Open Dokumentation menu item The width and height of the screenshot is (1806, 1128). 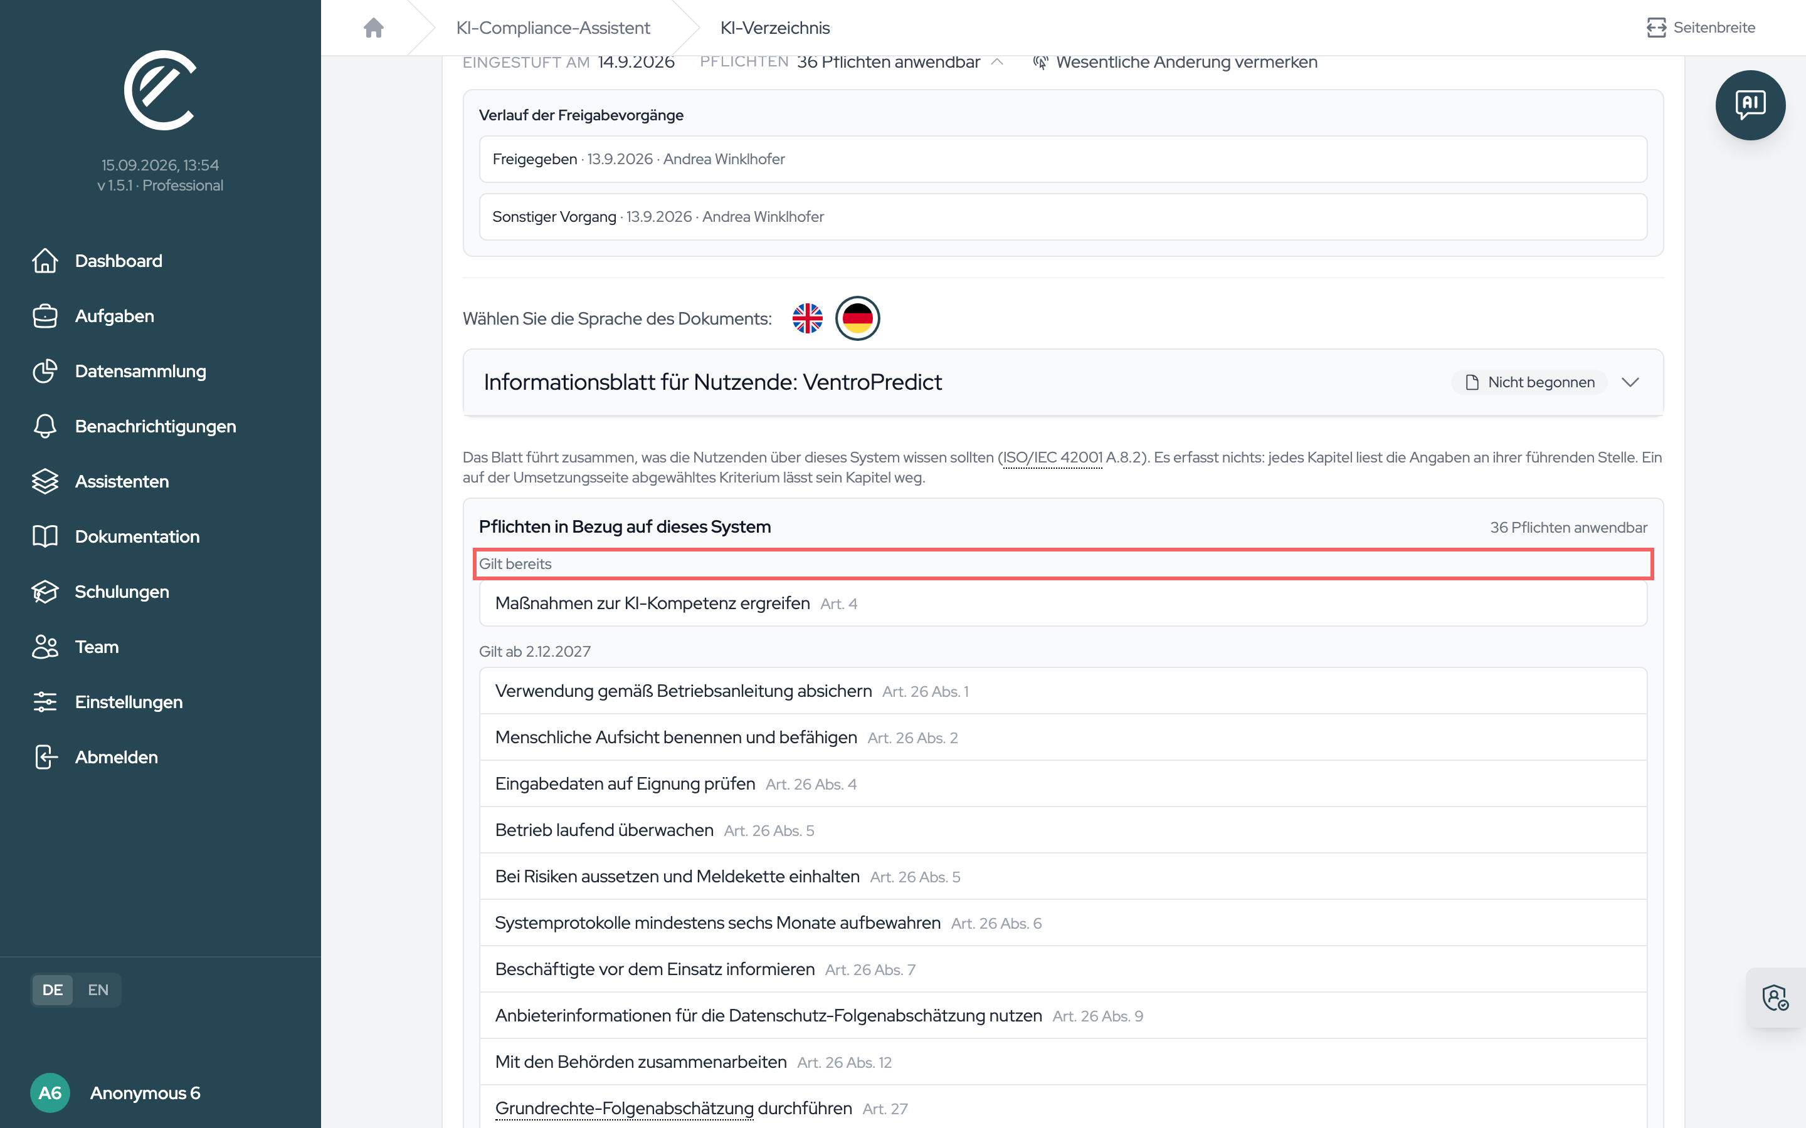137,536
